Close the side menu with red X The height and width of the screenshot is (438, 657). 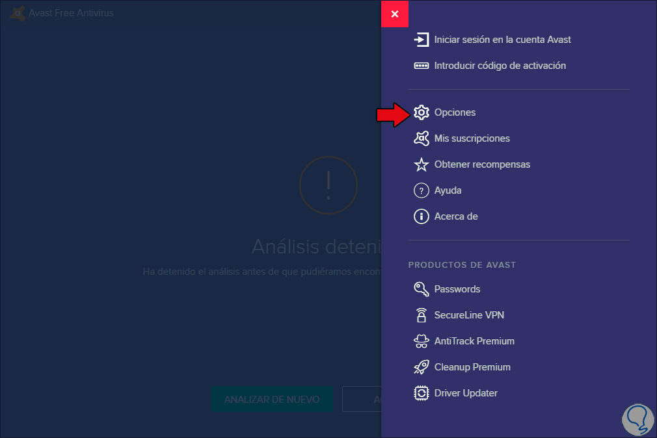[x=395, y=14]
